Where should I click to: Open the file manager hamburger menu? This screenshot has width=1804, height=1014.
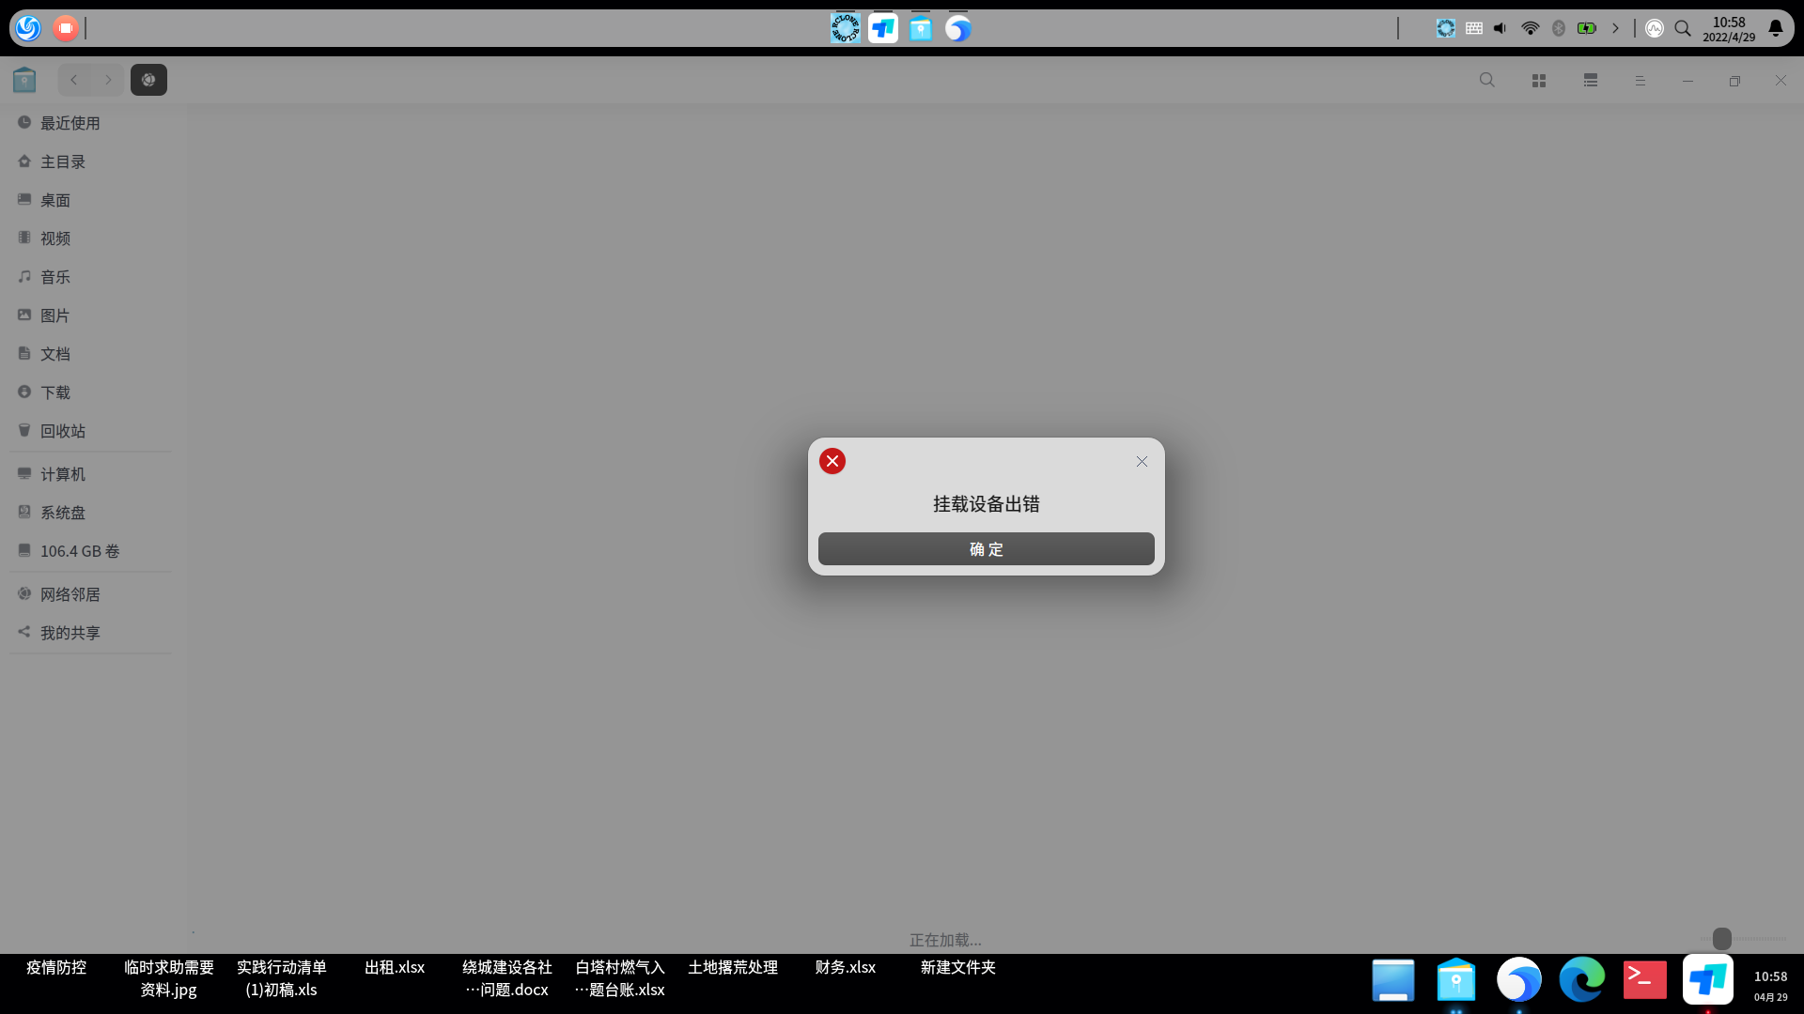1640,80
